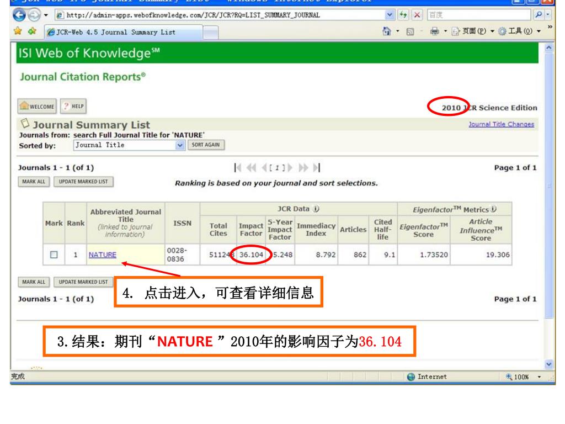Click the scroll up arrow of the page scrollbar

click(x=549, y=47)
